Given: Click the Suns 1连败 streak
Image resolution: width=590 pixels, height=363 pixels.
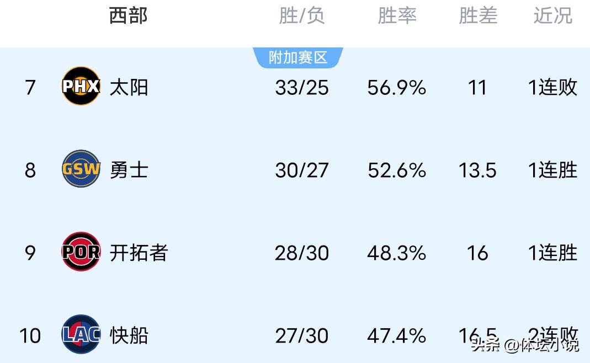Looking at the screenshot, I should click(552, 87).
